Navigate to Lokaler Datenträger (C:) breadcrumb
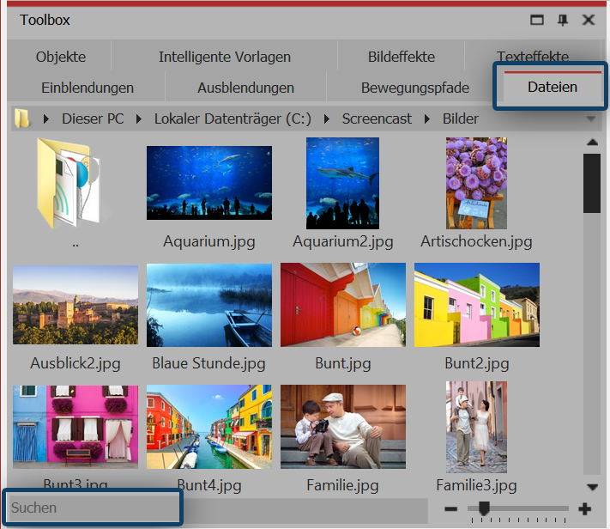 (233, 119)
